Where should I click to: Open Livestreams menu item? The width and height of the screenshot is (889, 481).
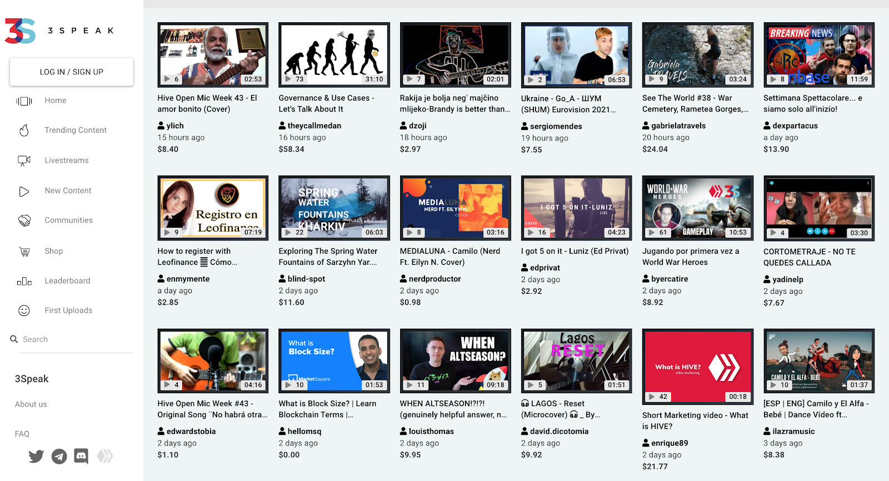tap(67, 161)
